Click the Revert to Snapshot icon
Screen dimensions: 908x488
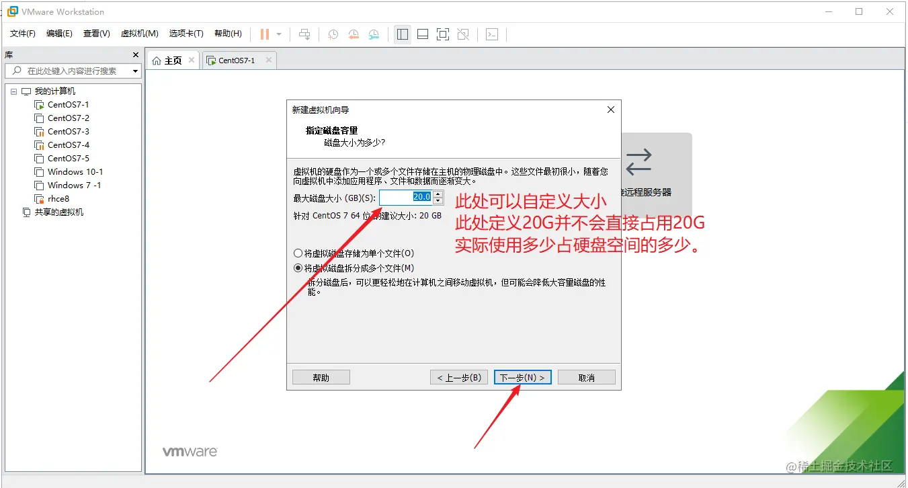pos(354,34)
